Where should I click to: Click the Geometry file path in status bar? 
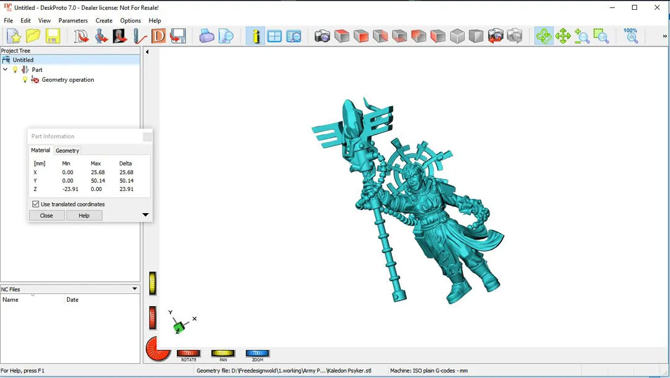[284, 371]
